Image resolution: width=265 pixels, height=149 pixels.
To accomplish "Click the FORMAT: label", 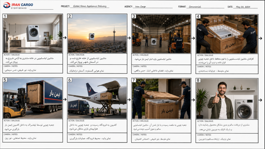I will 182,7.
